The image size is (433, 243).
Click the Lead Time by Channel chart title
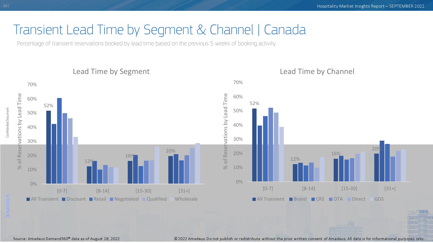[317, 72]
